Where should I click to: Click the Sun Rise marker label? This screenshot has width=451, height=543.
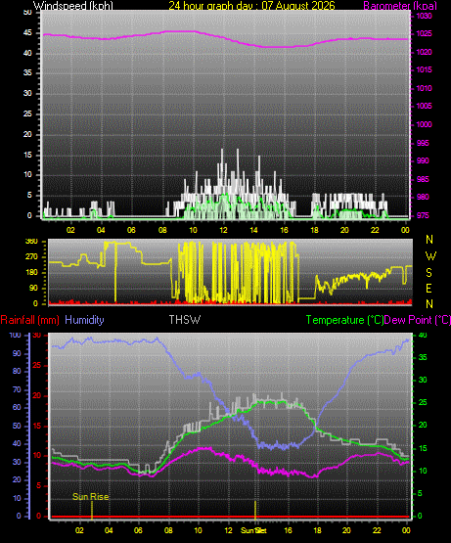pyautogui.click(x=90, y=497)
